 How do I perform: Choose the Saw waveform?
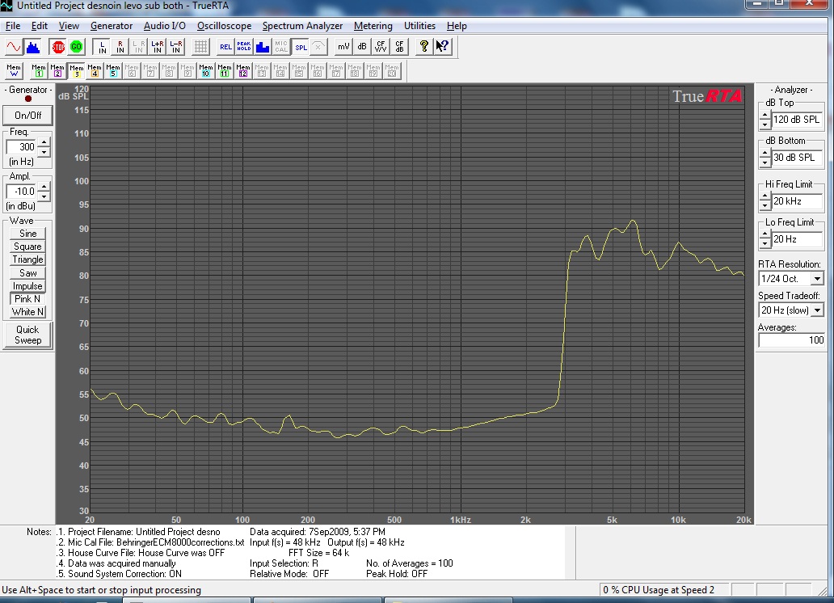tap(27, 273)
